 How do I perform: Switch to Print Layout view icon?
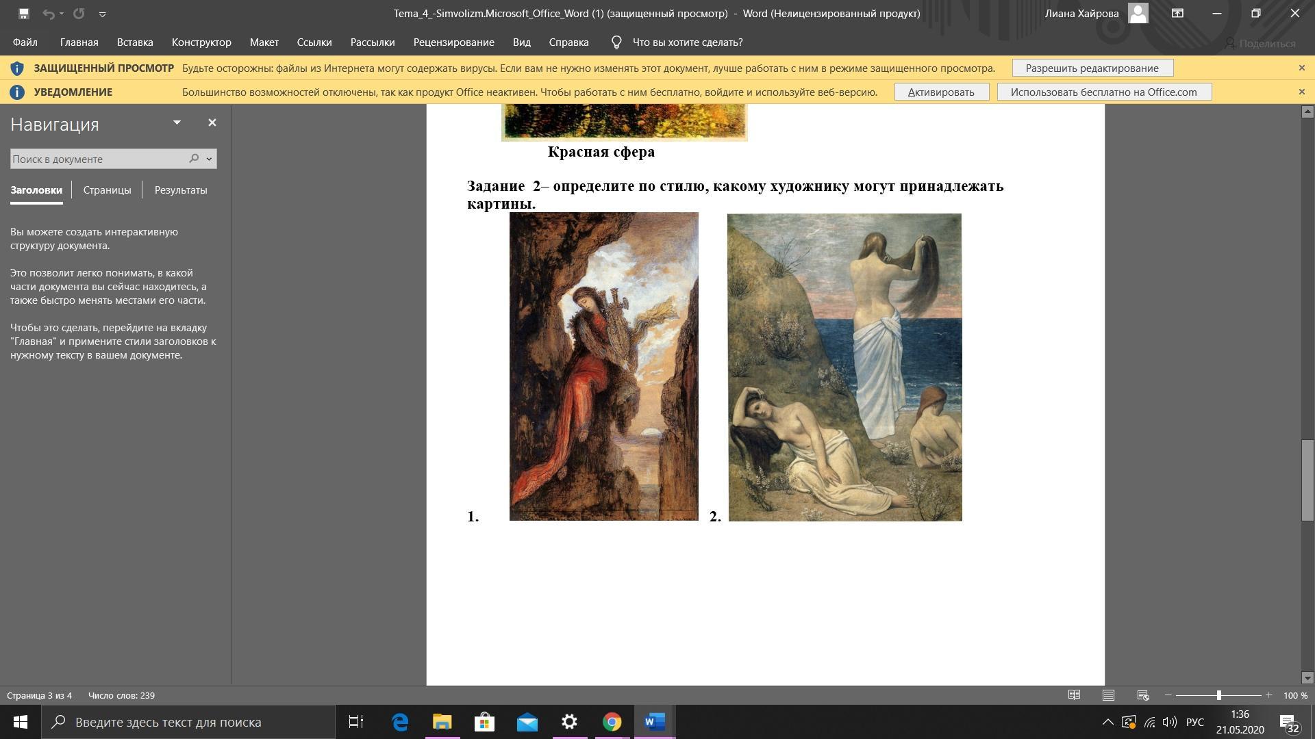coord(1108,695)
